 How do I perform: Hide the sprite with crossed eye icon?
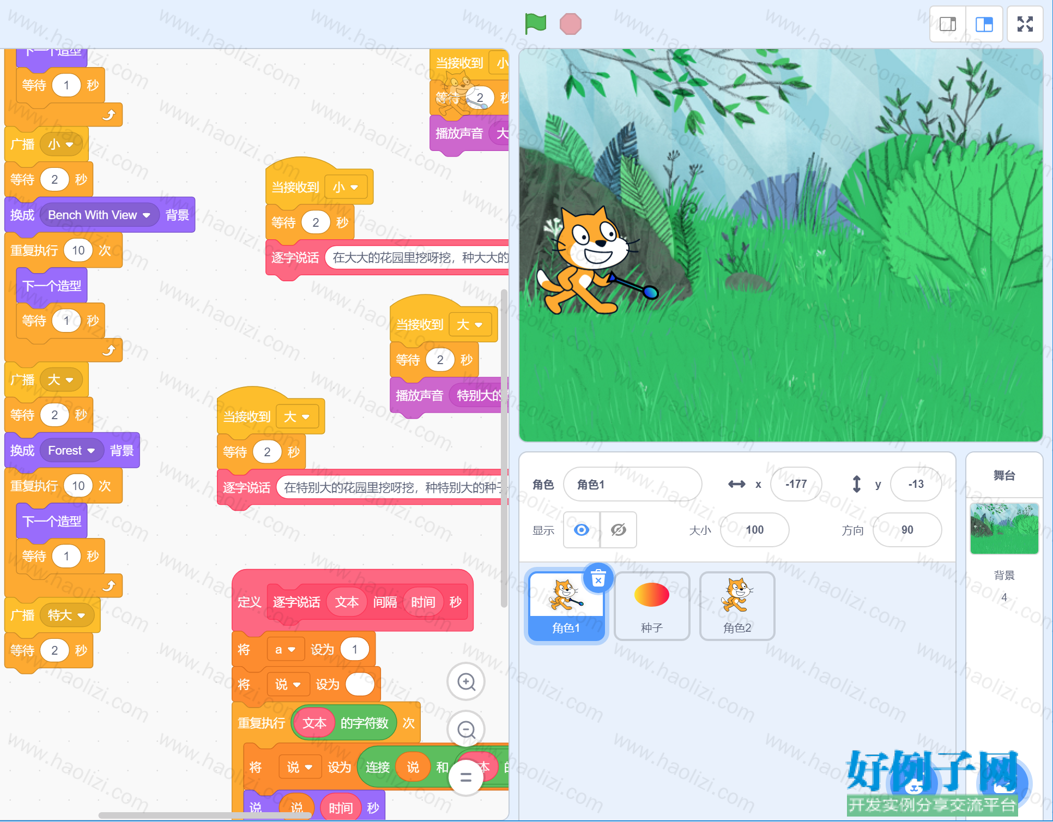pos(619,530)
